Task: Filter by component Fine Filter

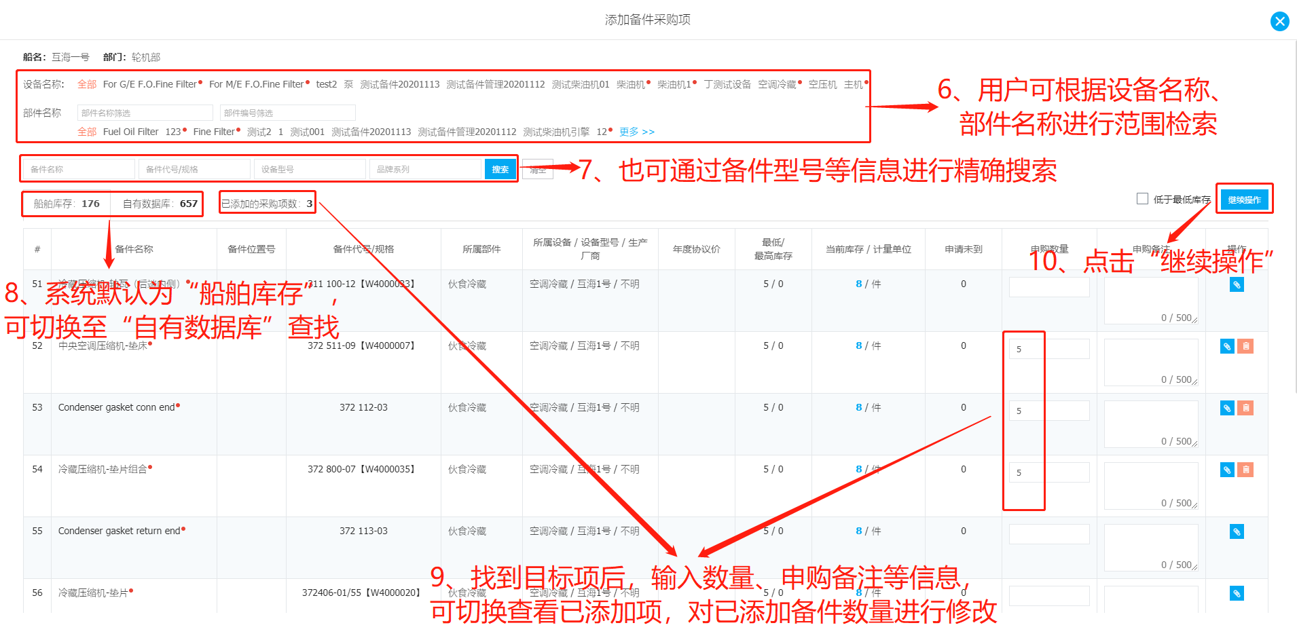Action: coord(214,132)
